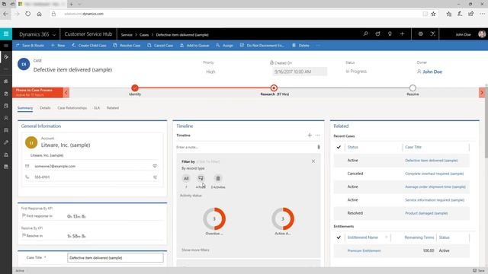The width and height of the screenshot is (488, 274).
Task: Click the New command button
Action: 58,46
